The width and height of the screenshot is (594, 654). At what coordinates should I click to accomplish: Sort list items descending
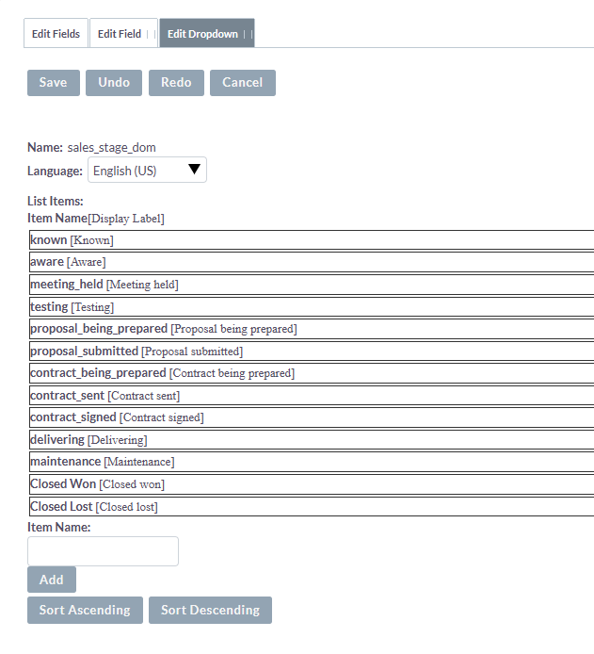(210, 611)
